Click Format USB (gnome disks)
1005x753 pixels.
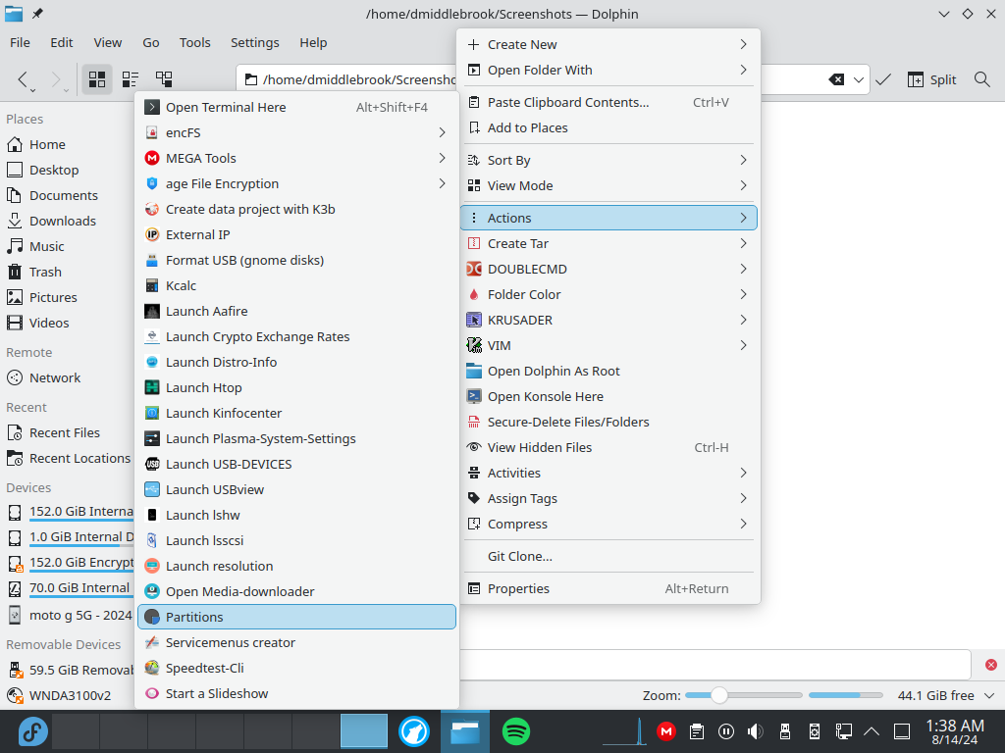(x=296, y=260)
